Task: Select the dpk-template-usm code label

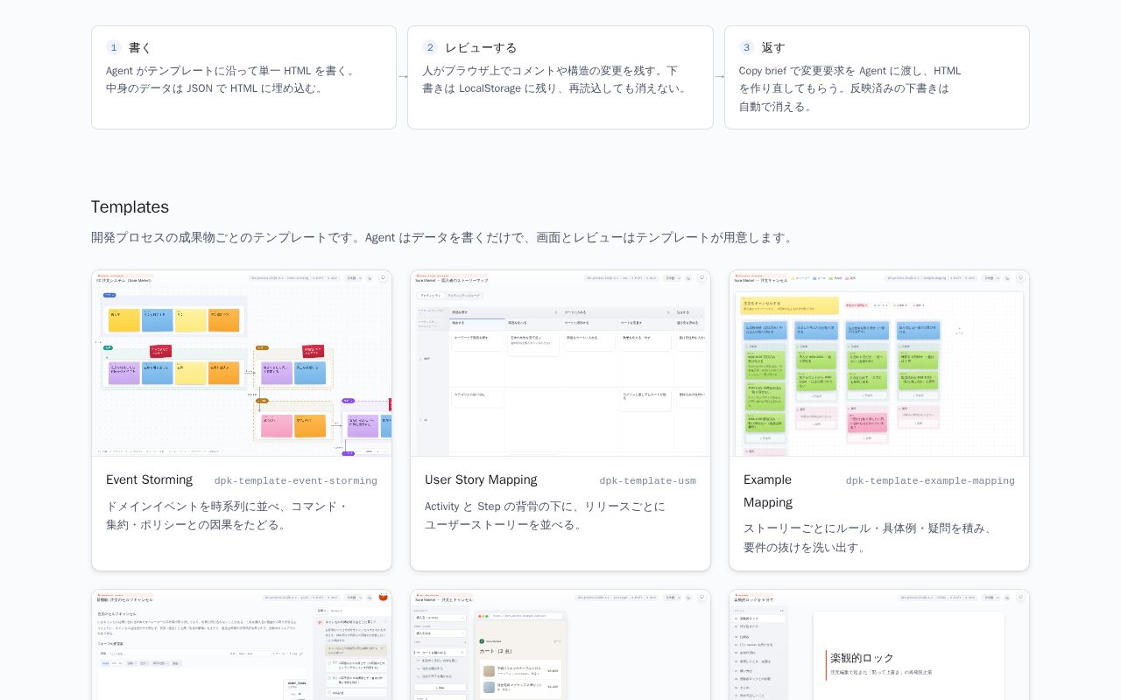Action: [648, 481]
